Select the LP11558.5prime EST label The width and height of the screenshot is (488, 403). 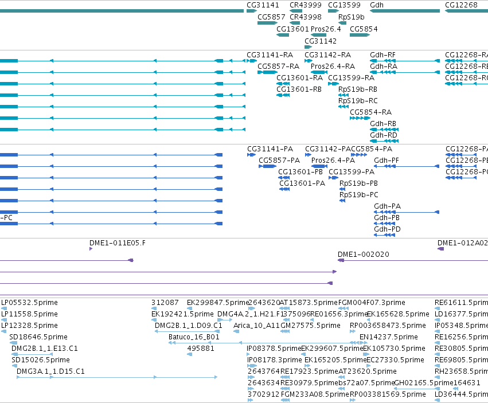click(30, 314)
